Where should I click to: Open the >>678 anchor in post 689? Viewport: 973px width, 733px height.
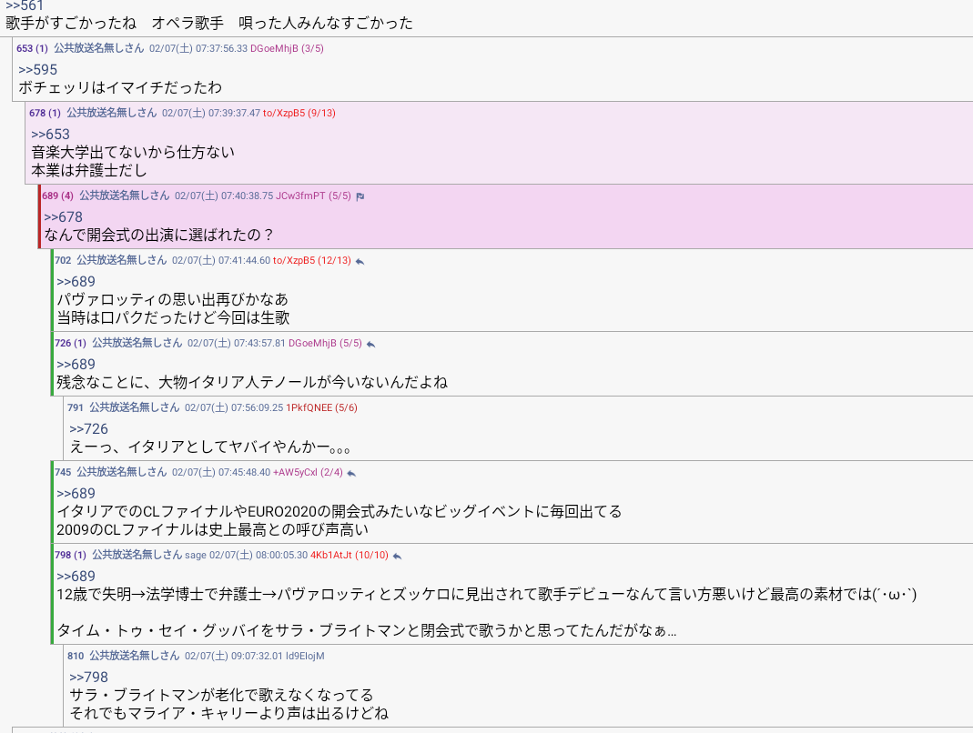[x=63, y=217]
